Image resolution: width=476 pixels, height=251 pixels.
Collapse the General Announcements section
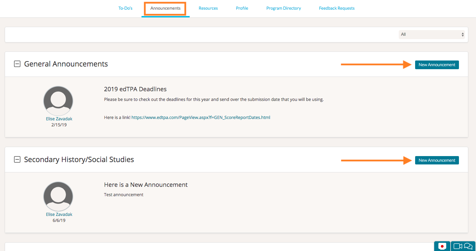[17, 64]
